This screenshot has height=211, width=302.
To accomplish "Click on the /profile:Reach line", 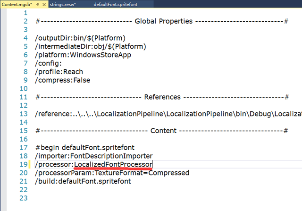I will (59, 72).
